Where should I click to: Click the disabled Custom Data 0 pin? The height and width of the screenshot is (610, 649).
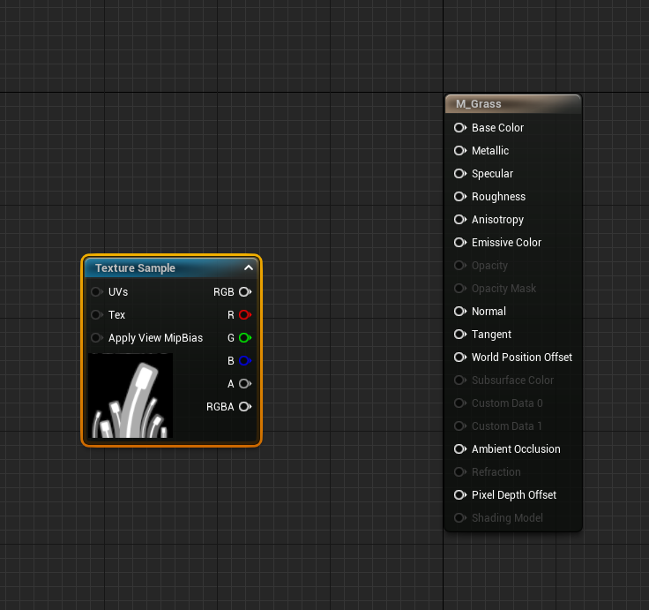(x=459, y=403)
